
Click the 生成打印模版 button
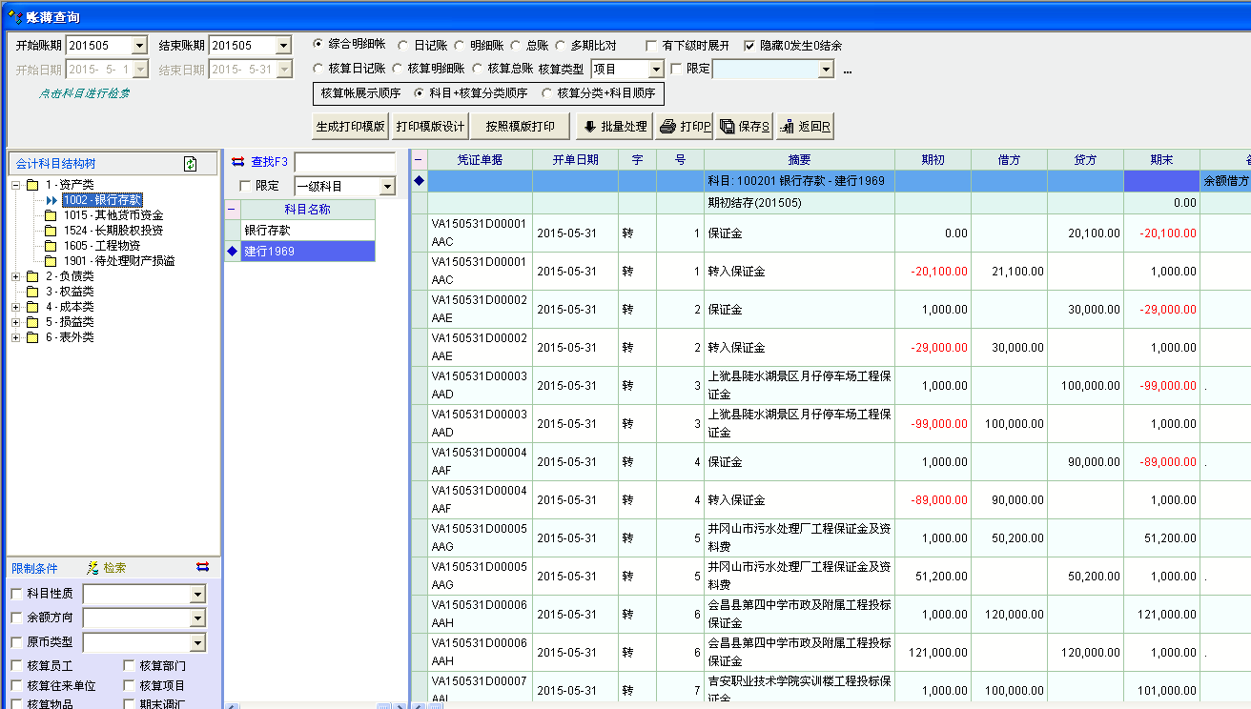(x=350, y=126)
